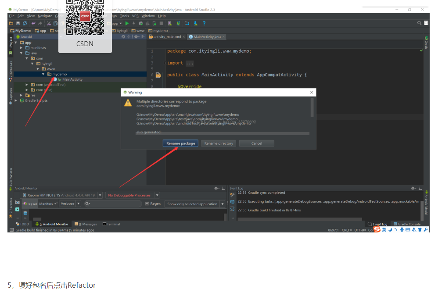438x307 pixels.
Task: Click the Screen Capture camera icon
Action: click(x=17, y=202)
